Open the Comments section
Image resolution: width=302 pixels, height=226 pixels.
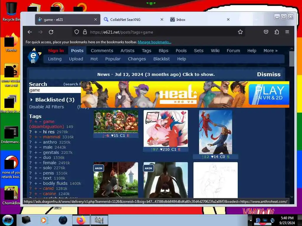click(x=102, y=51)
